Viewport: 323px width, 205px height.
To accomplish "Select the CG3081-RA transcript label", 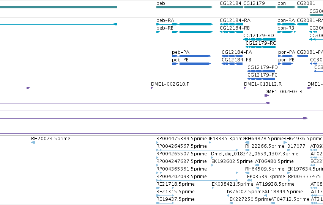I will 310,20.
